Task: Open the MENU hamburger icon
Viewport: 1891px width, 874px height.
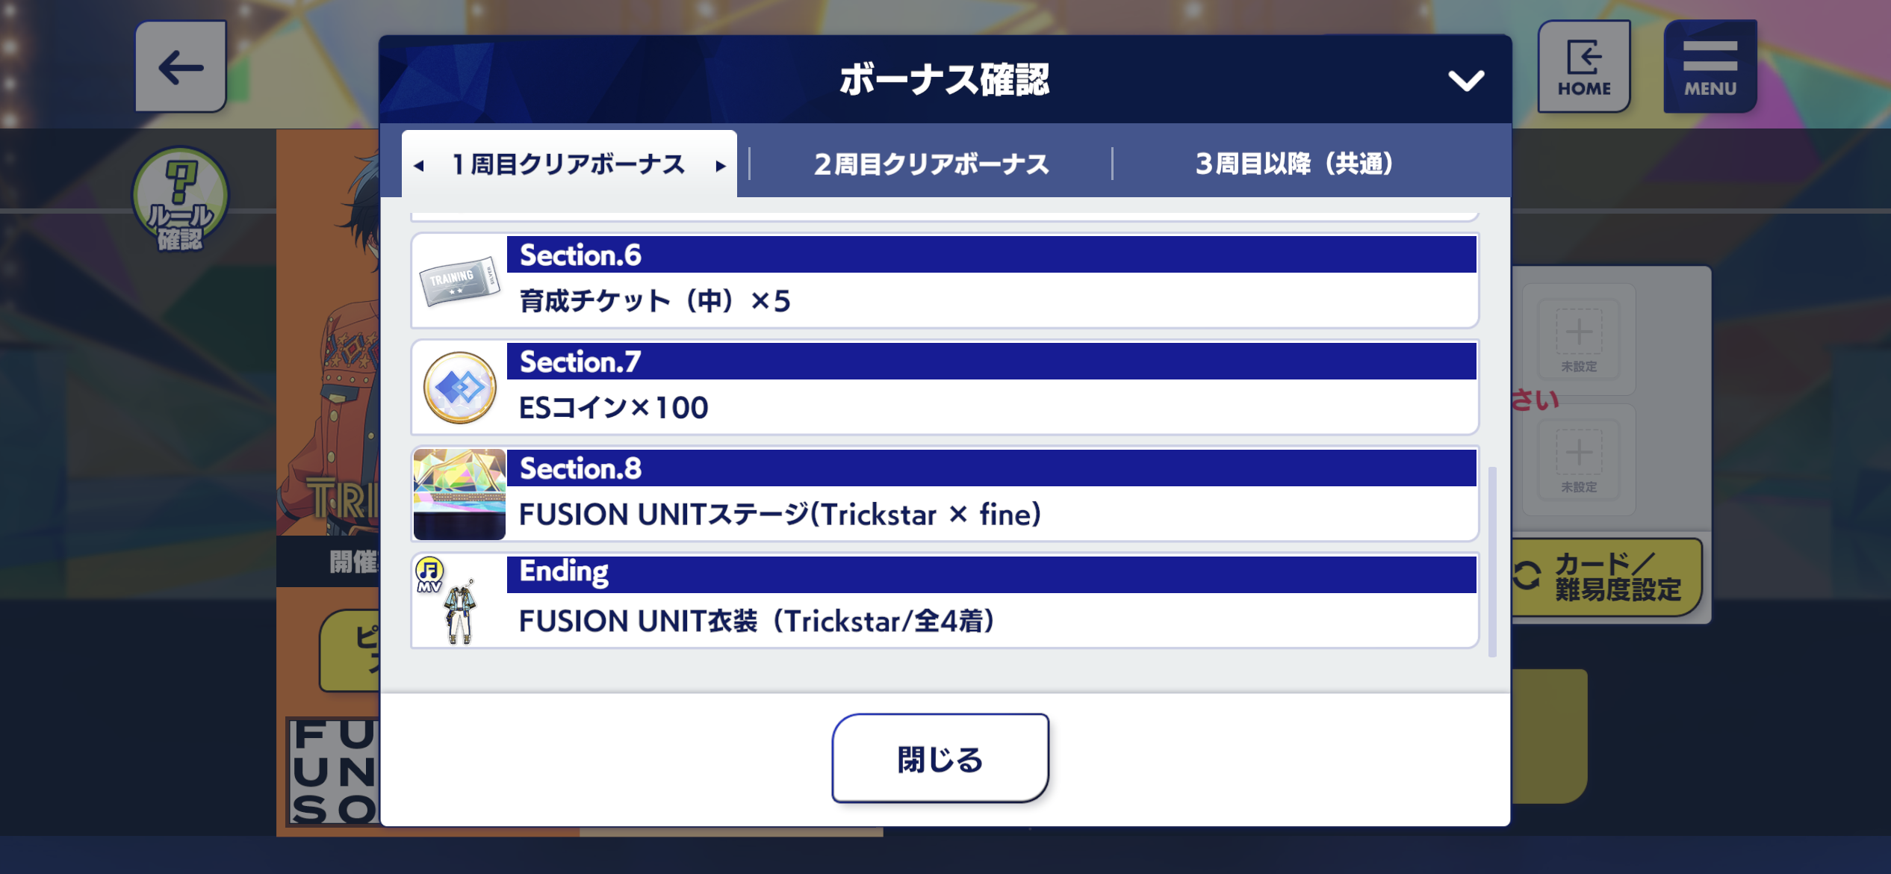Action: click(x=1710, y=66)
